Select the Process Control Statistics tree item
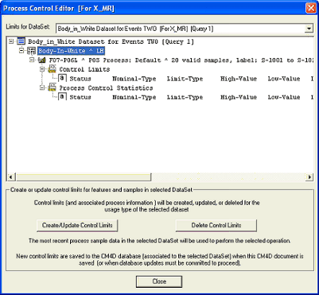The image size is (319, 295). [x=106, y=88]
